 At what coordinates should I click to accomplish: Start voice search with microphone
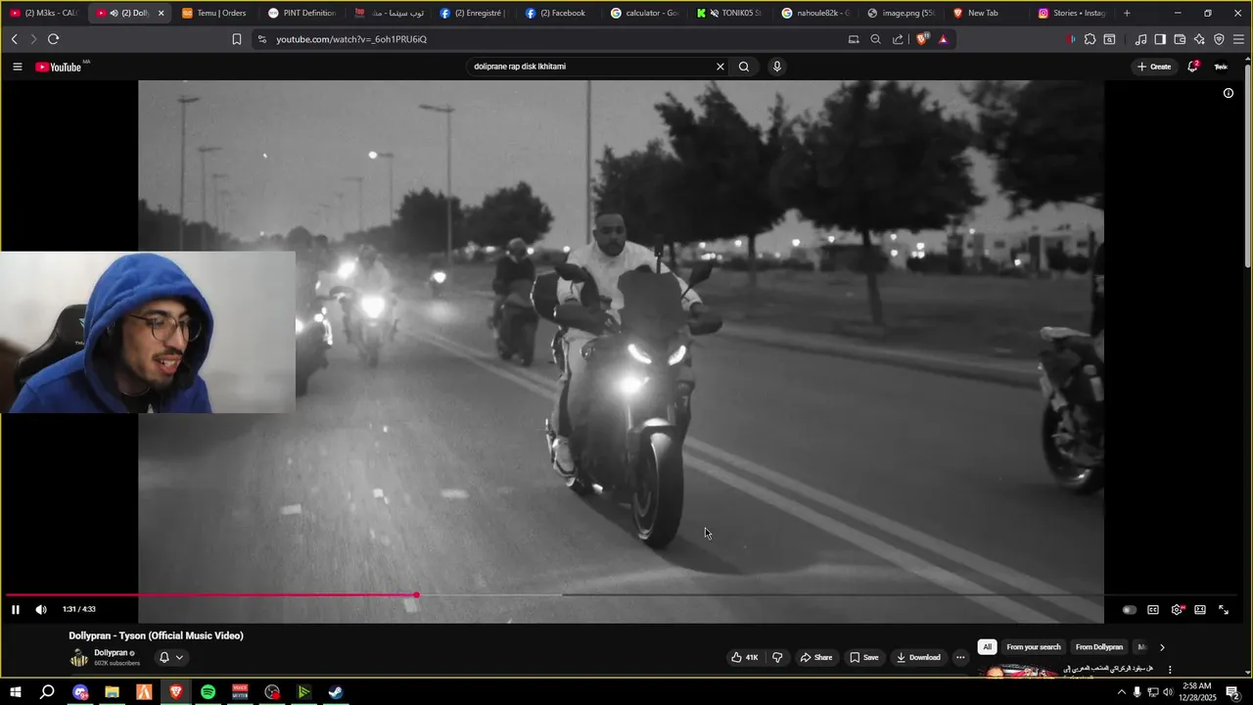coord(777,67)
